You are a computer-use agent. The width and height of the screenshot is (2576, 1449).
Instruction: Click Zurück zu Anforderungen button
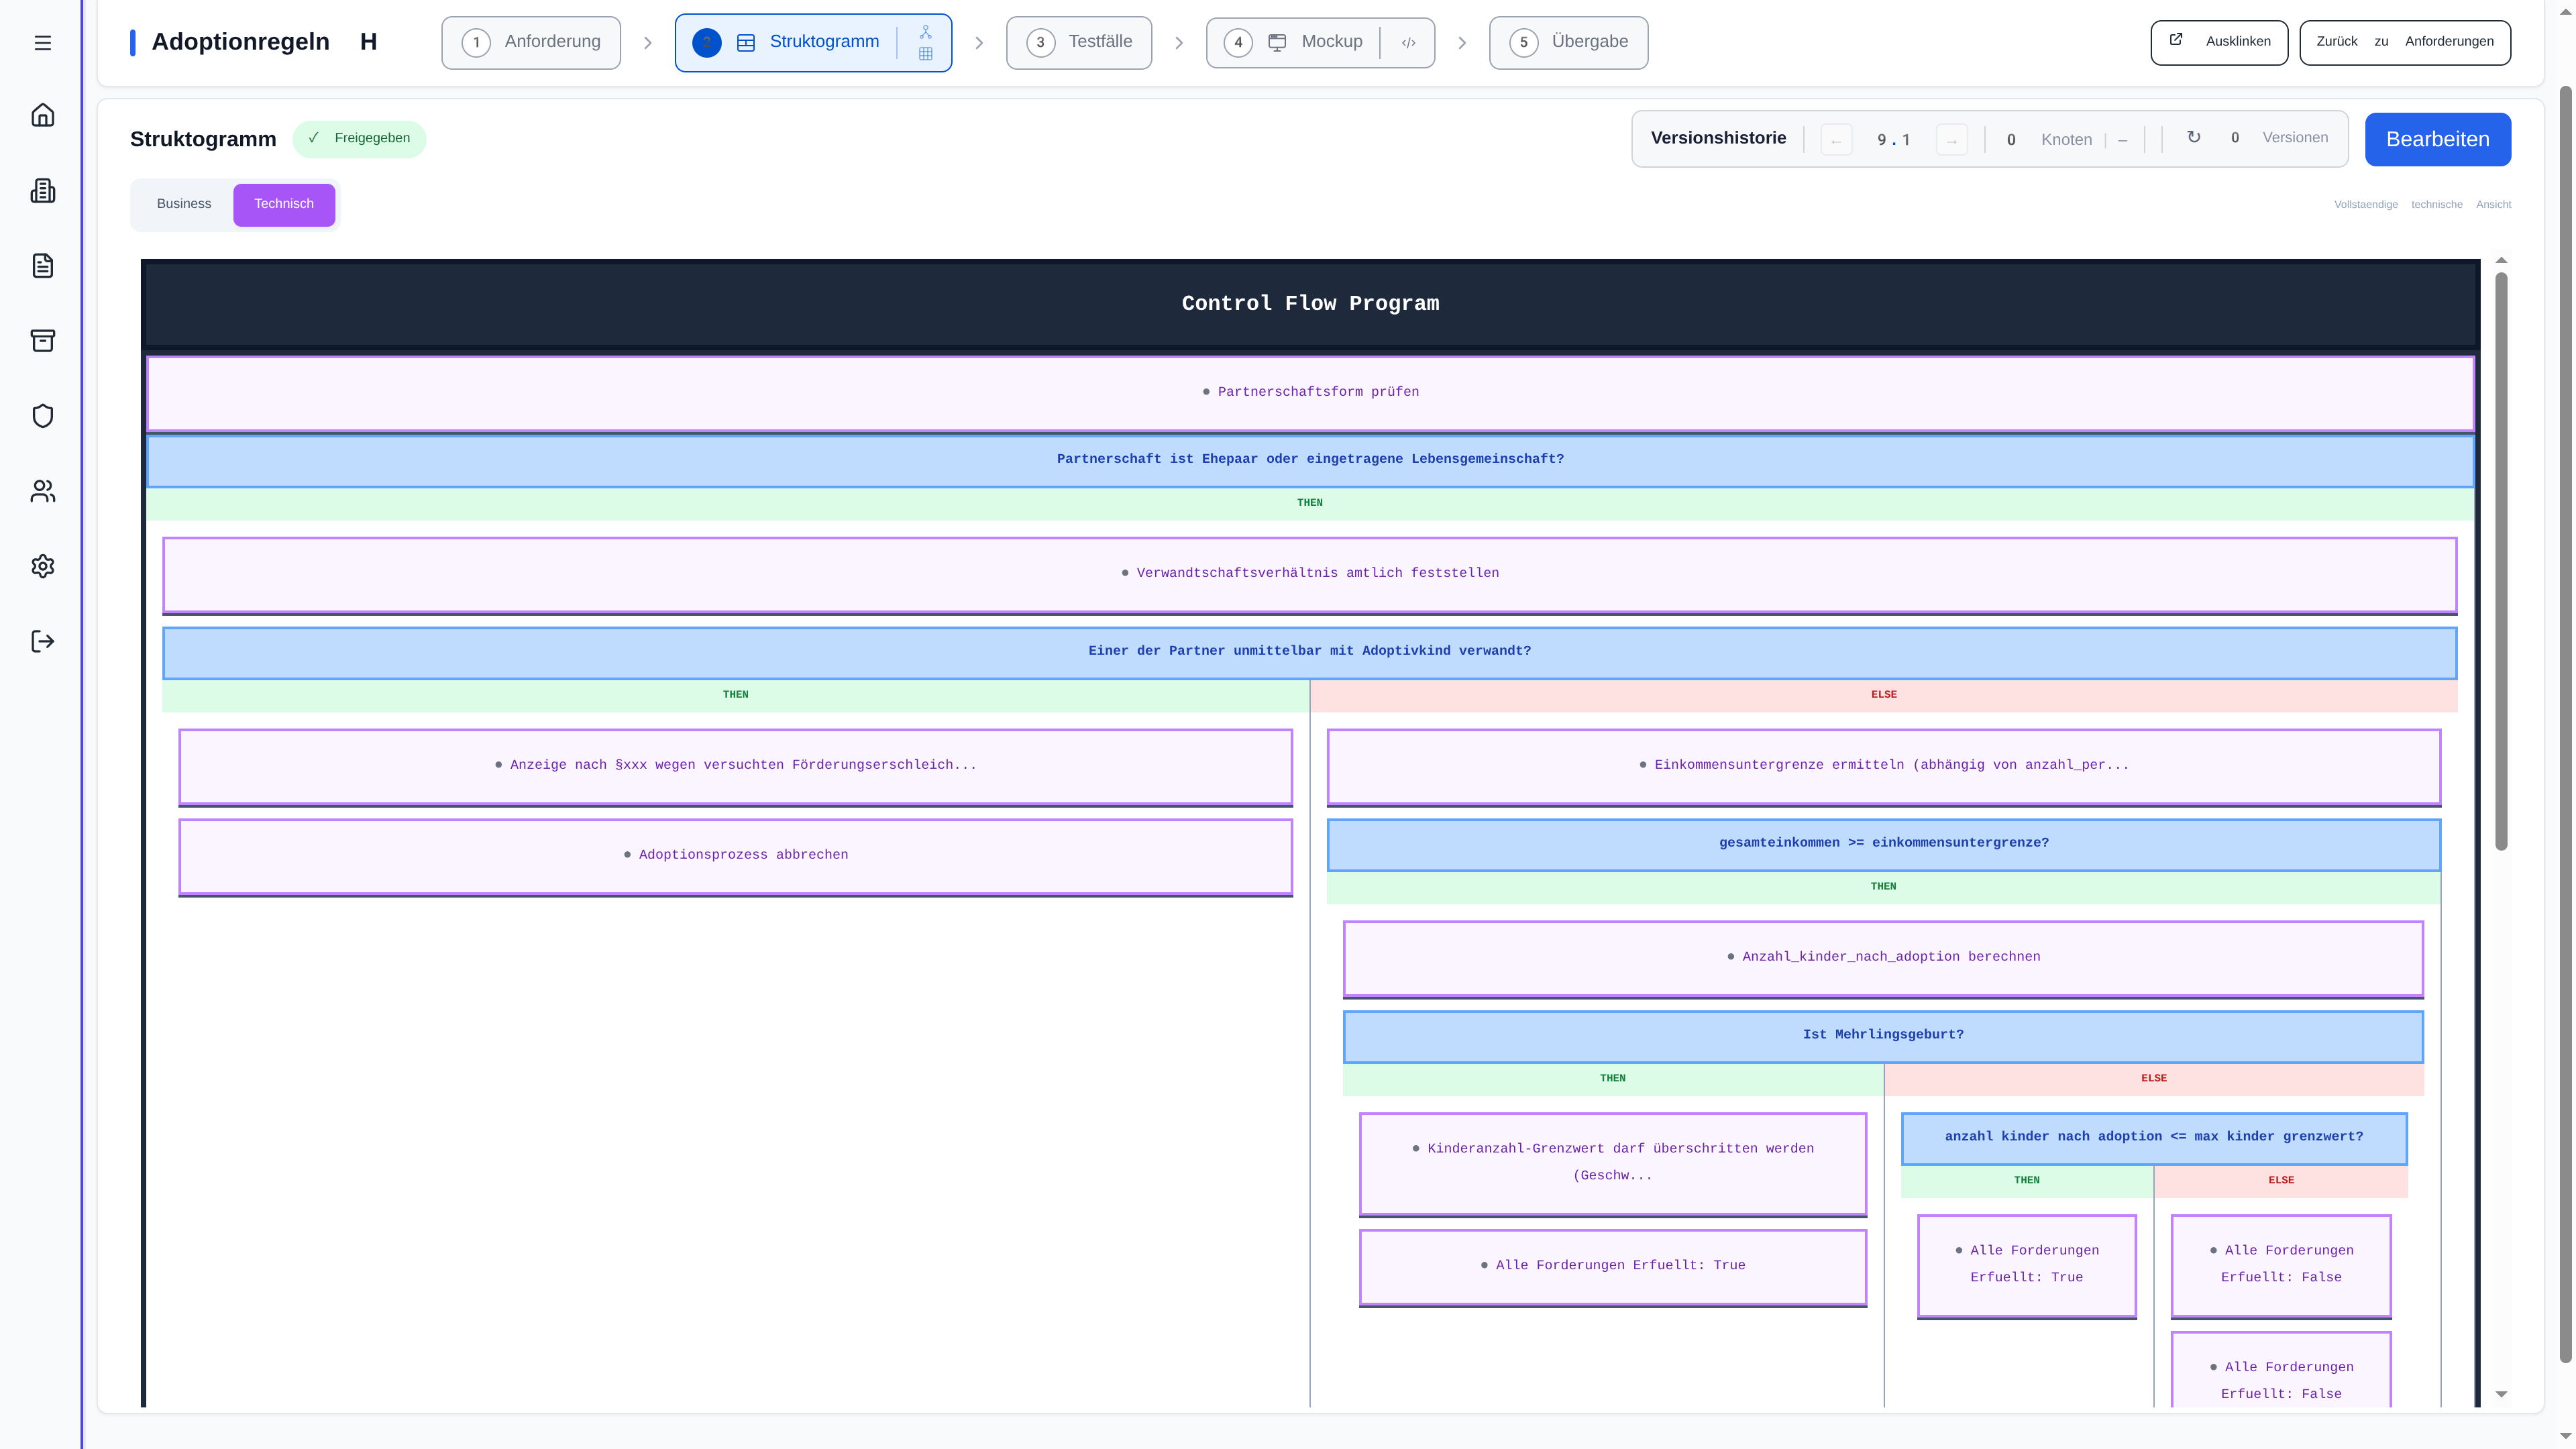point(2404,42)
